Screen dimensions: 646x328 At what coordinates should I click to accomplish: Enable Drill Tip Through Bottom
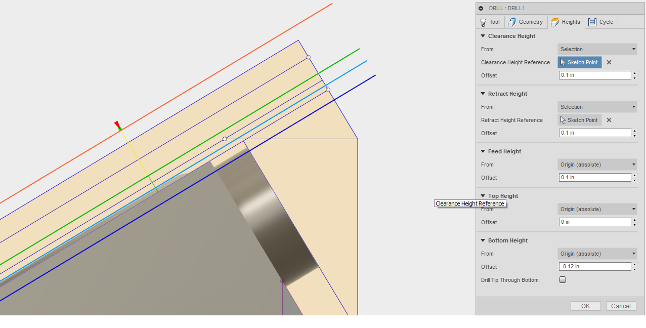click(562, 279)
